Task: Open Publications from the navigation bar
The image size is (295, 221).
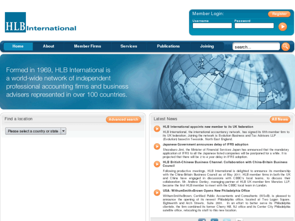Action: 168,46
